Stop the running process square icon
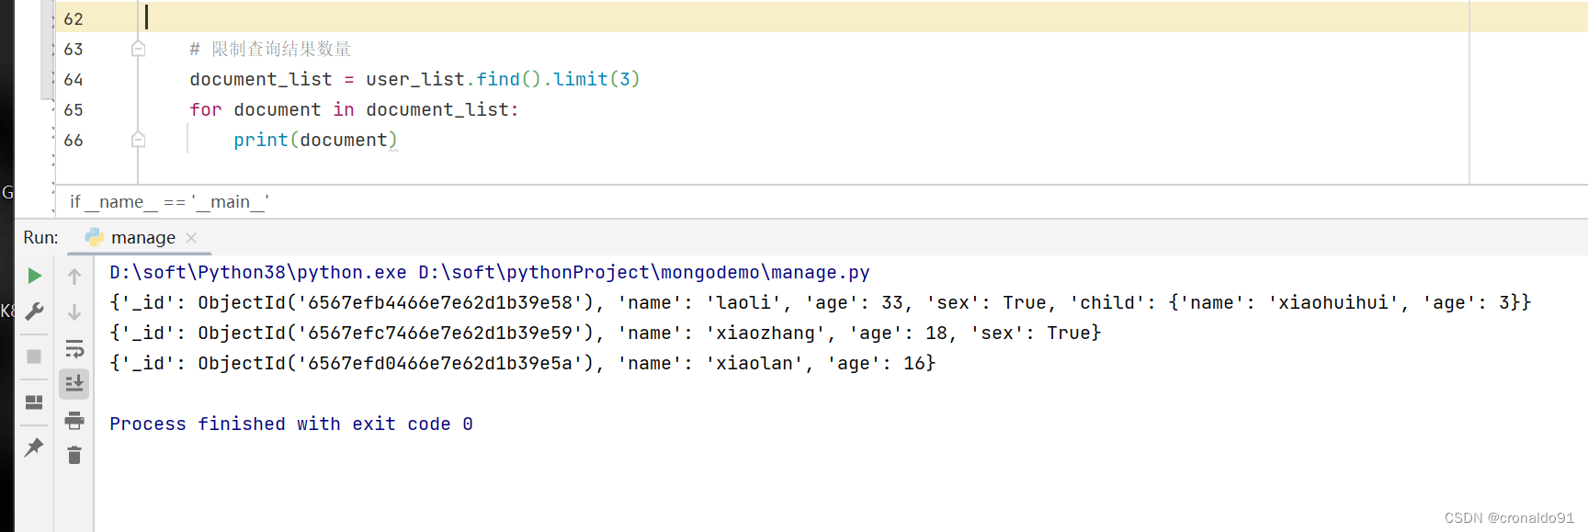This screenshot has height=532, width=1588. click(x=34, y=357)
